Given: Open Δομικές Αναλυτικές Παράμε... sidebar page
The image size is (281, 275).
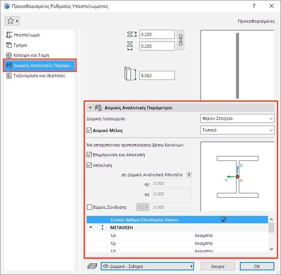Looking at the screenshot, I should pos(40,65).
